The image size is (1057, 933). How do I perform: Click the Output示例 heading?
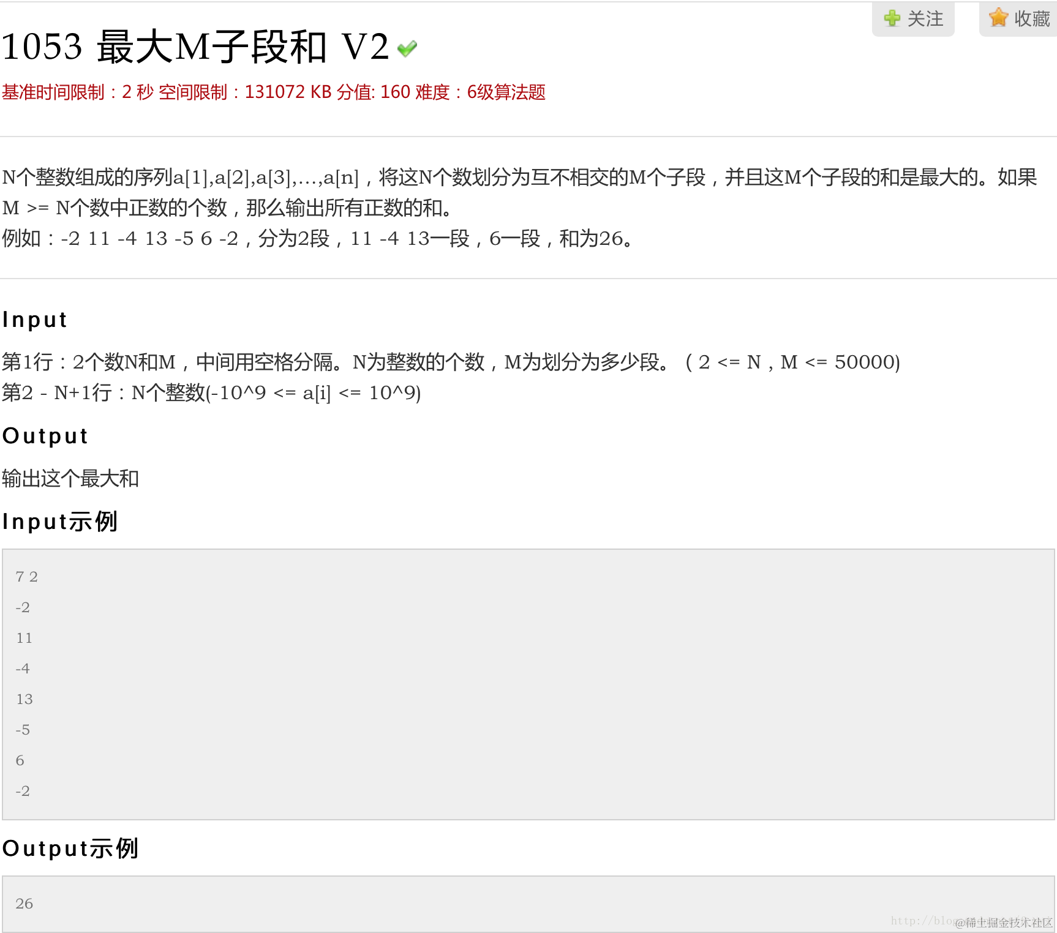pos(70,849)
